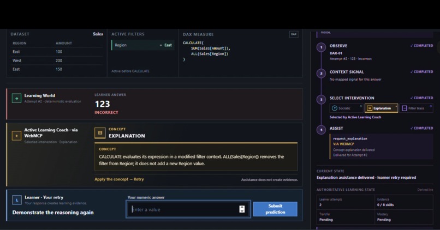
Task: Click the Socratic question-mark icon
Action: 335,108
